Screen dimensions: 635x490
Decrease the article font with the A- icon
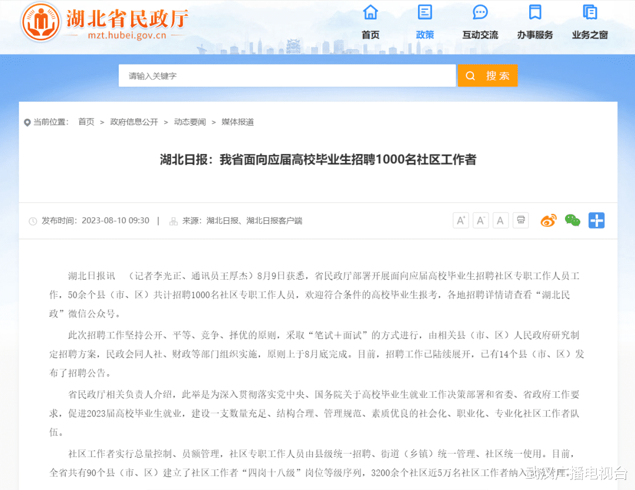tap(480, 220)
